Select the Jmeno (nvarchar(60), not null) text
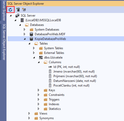 click(74, 72)
